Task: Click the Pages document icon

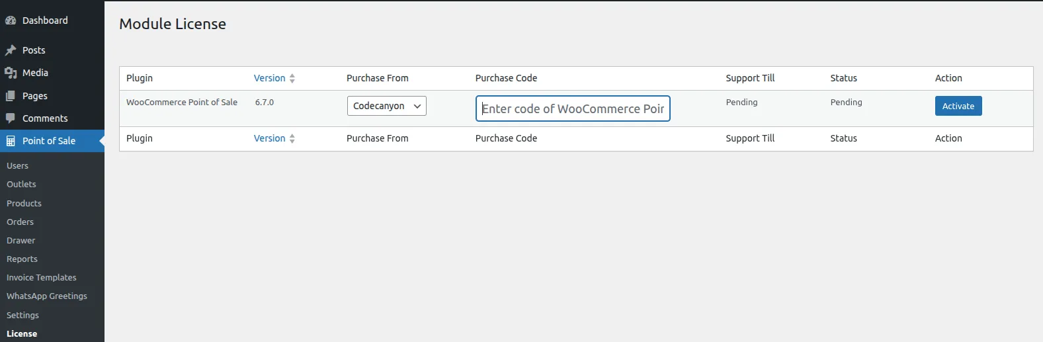Action: pos(11,96)
